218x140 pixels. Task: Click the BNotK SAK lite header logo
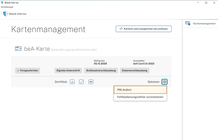click(x=5, y=14)
